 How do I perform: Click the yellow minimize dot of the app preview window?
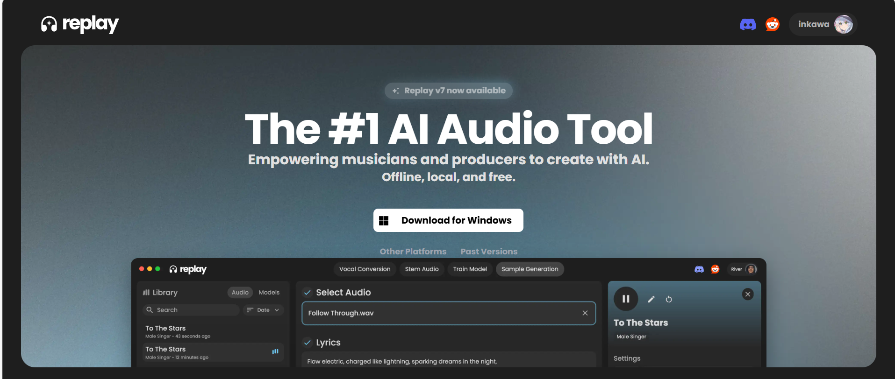pos(150,269)
